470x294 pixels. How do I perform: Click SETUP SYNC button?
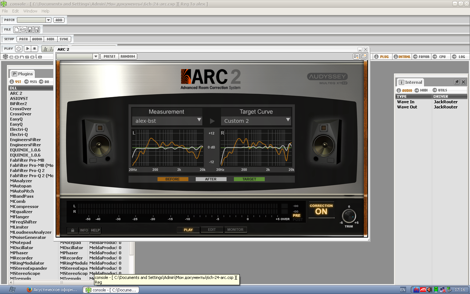[64, 39]
